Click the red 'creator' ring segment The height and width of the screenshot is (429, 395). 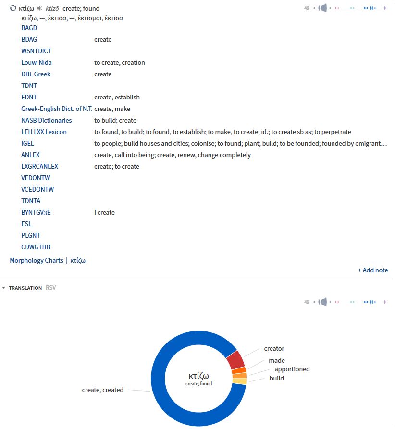(235, 360)
